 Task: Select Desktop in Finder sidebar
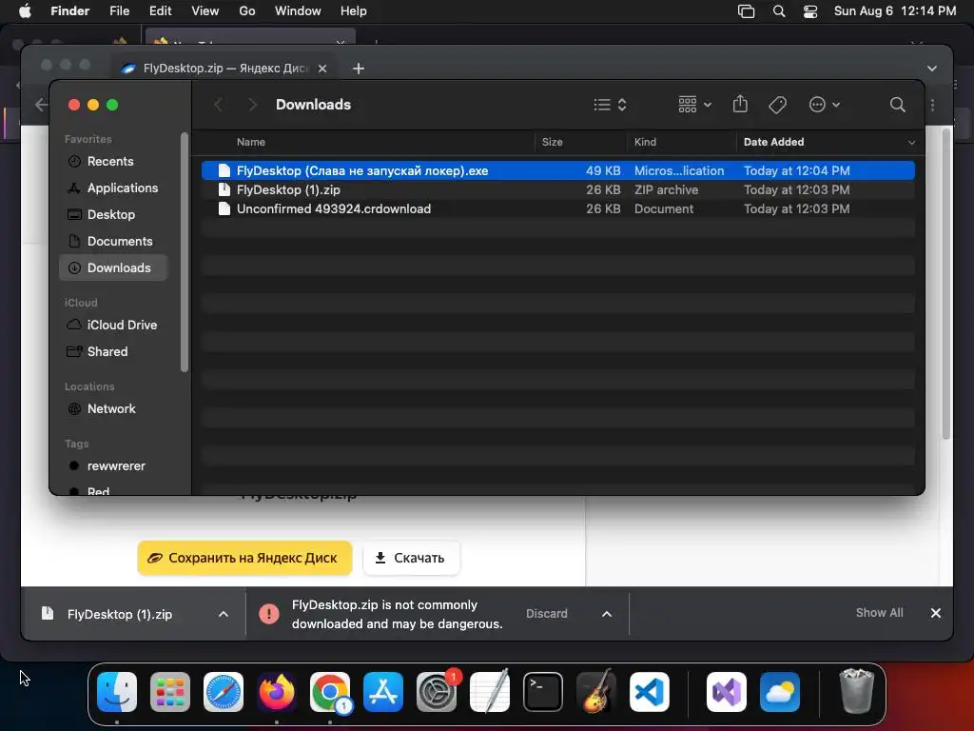click(x=112, y=215)
